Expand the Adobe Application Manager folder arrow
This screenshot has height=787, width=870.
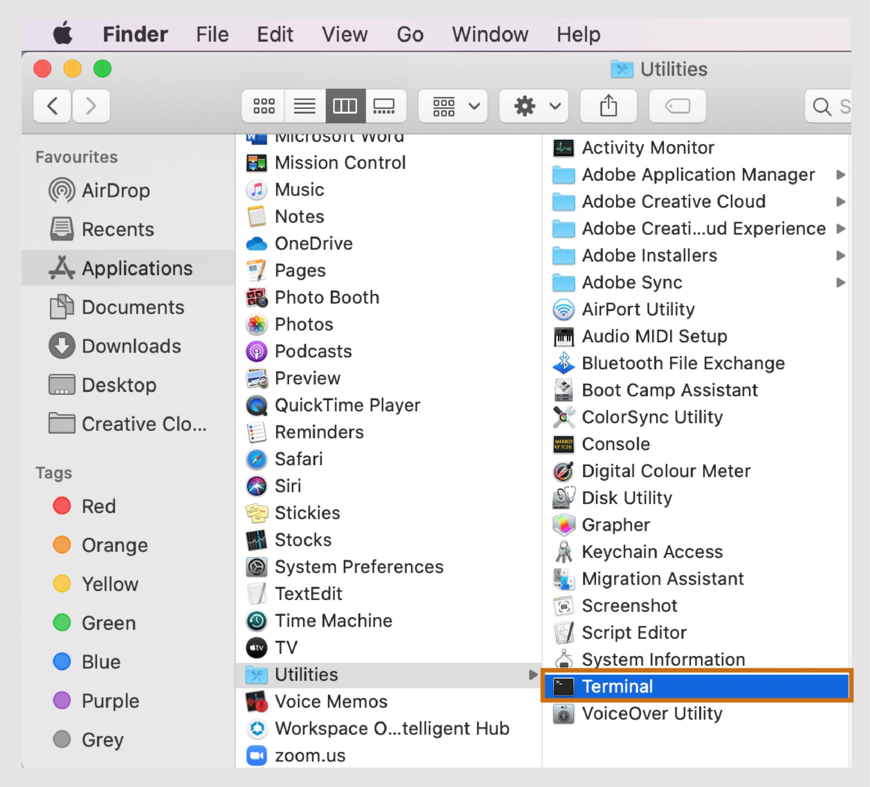tap(841, 175)
